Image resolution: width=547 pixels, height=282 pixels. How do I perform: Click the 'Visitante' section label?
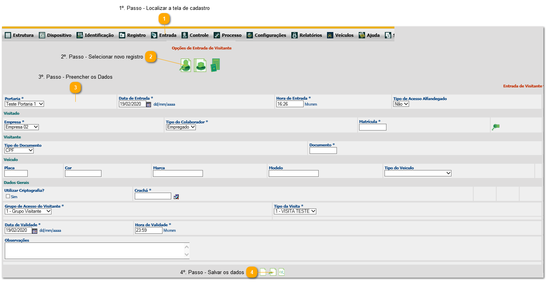pyautogui.click(x=12, y=137)
